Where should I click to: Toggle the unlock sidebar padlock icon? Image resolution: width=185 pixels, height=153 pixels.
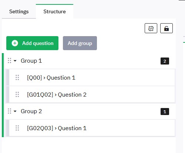(x=166, y=28)
